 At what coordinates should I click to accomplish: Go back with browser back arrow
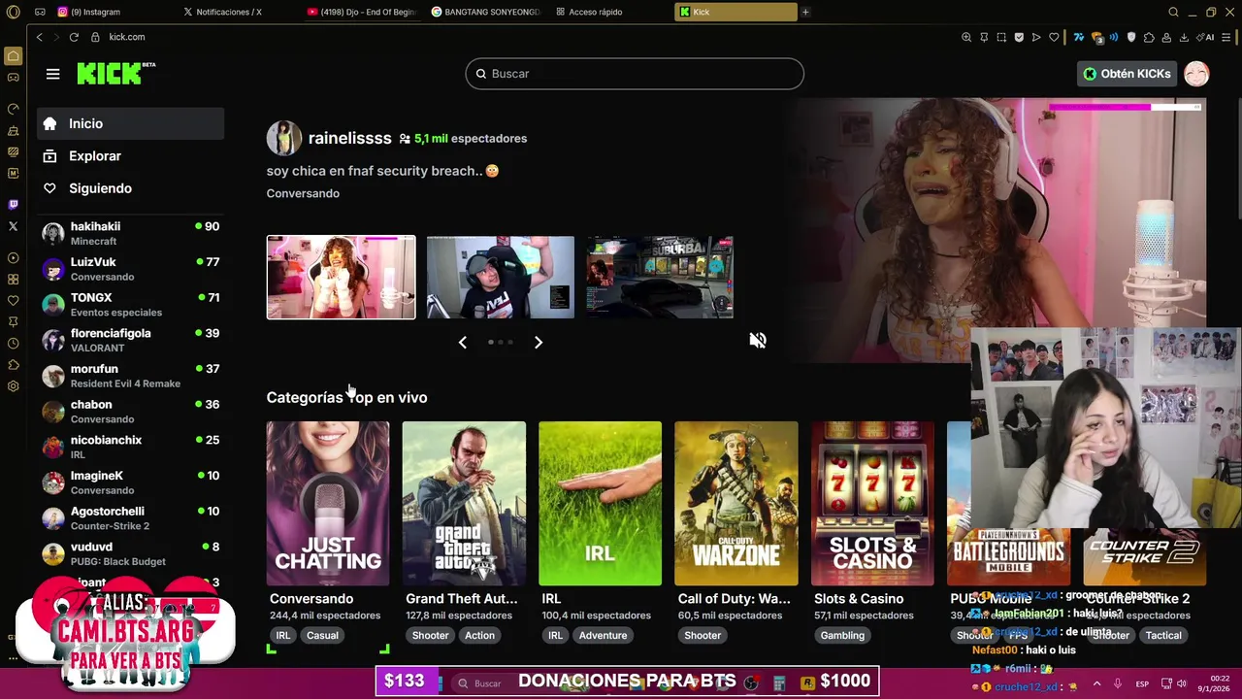click(39, 37)
